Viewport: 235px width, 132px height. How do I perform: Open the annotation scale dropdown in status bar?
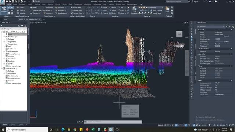pos(204,125)
